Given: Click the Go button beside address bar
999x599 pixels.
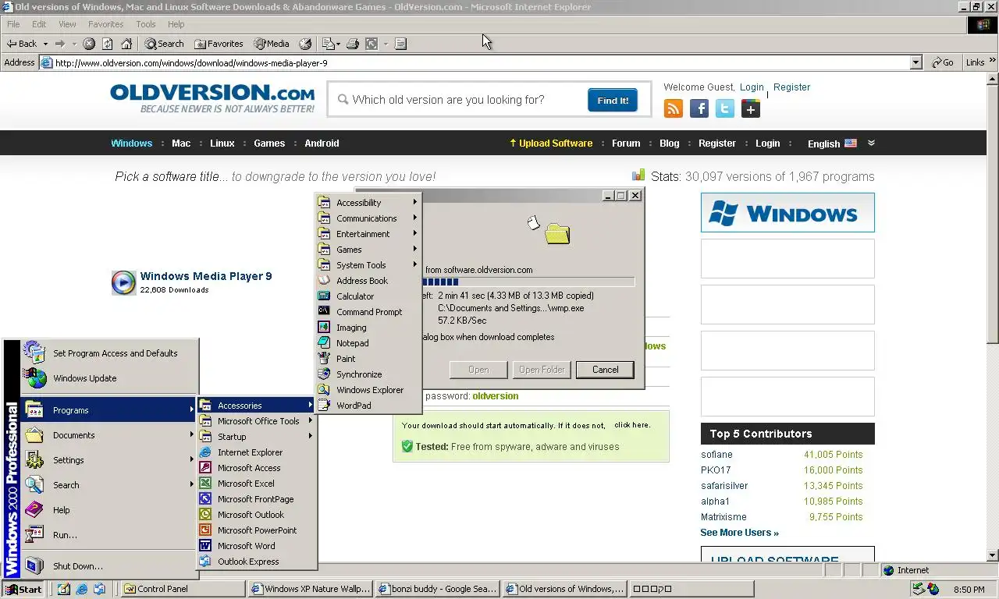Looking at the screenshot, I should [x=943, y=62].
